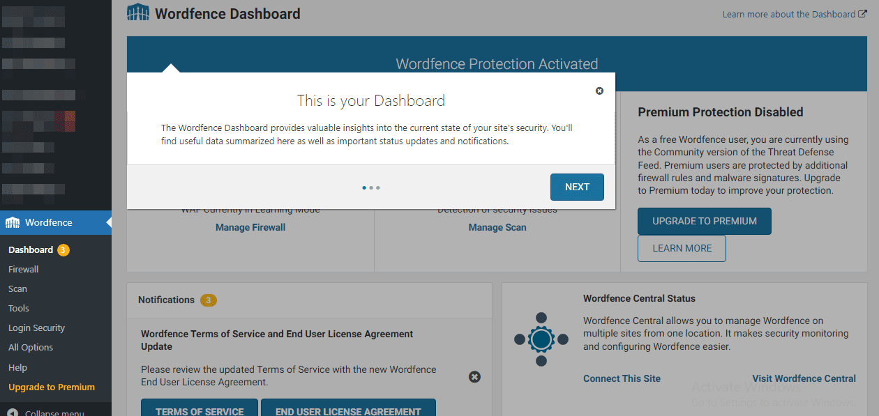Click the LEARN MORE button
The image size is (879, 416).
[x=682, y=248]
